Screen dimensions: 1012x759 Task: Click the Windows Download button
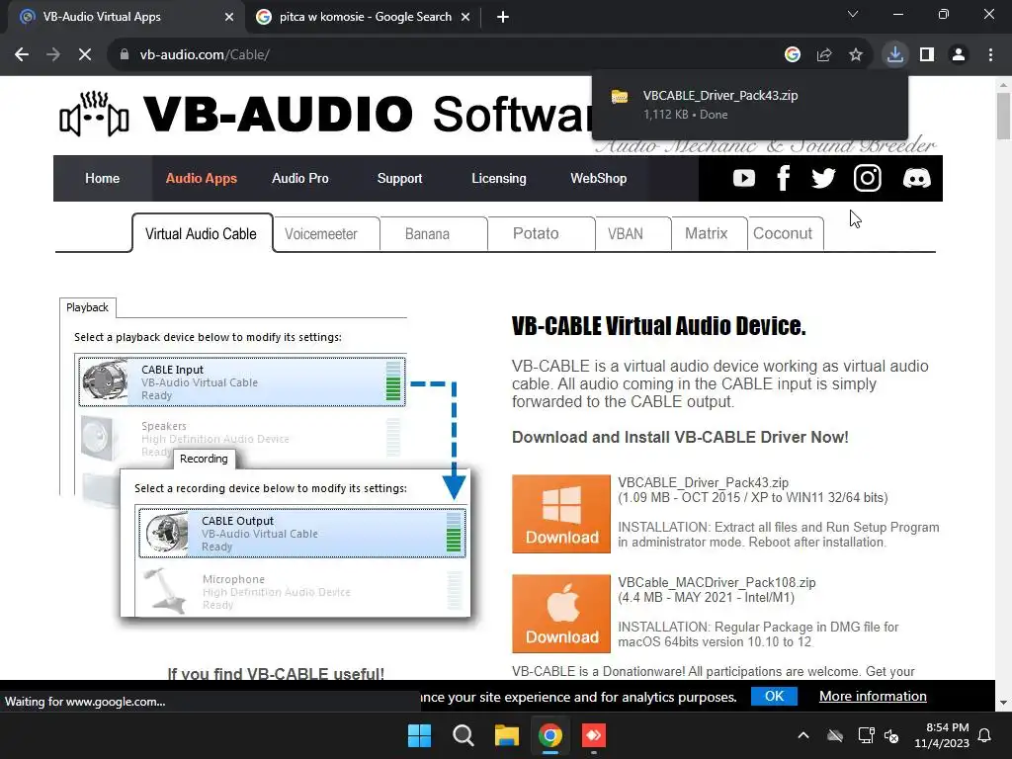click(x=561, y=514)
